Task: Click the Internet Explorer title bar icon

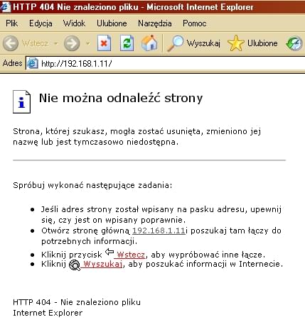Action: (x=5, y=6)
